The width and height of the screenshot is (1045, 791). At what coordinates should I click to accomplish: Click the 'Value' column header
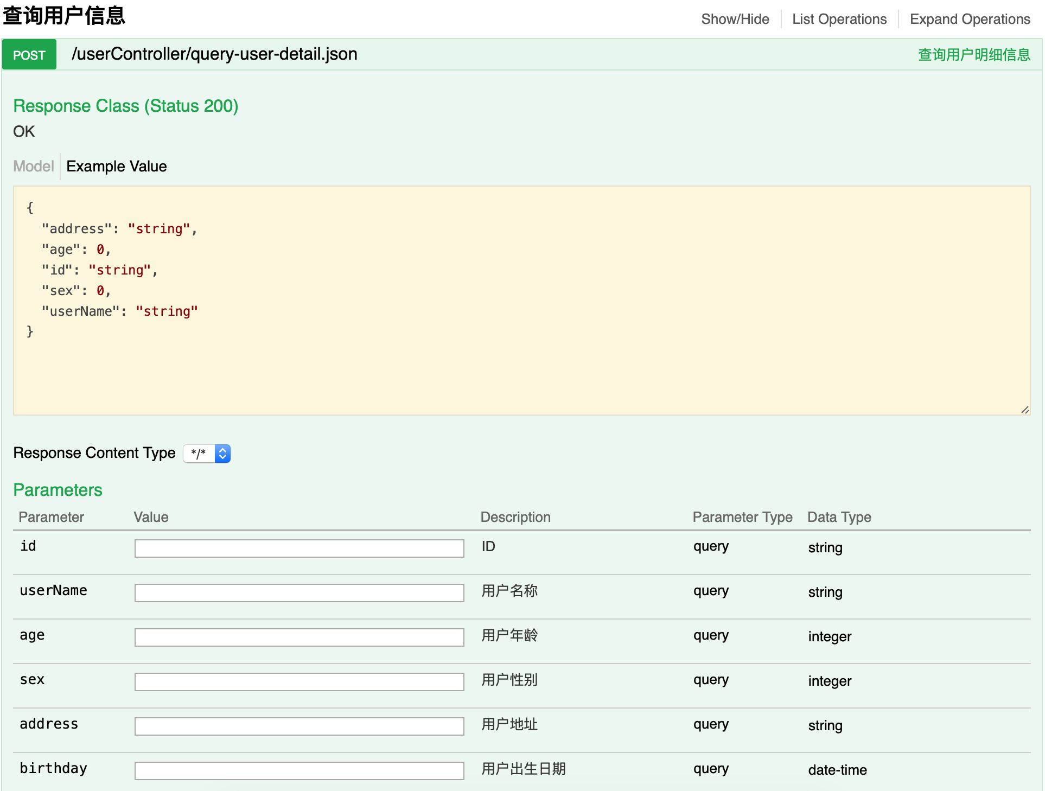pos(151,517)
